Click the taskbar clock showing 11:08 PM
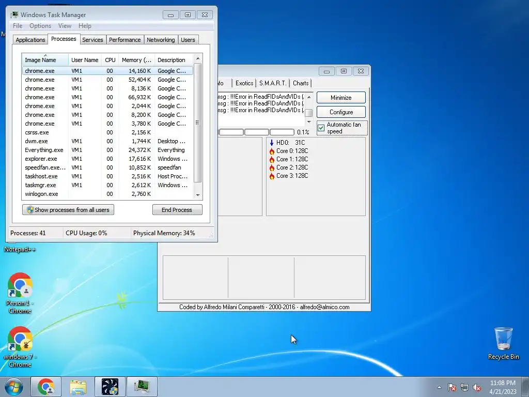The height and width of the screenshot is (397, 529). 503,387
